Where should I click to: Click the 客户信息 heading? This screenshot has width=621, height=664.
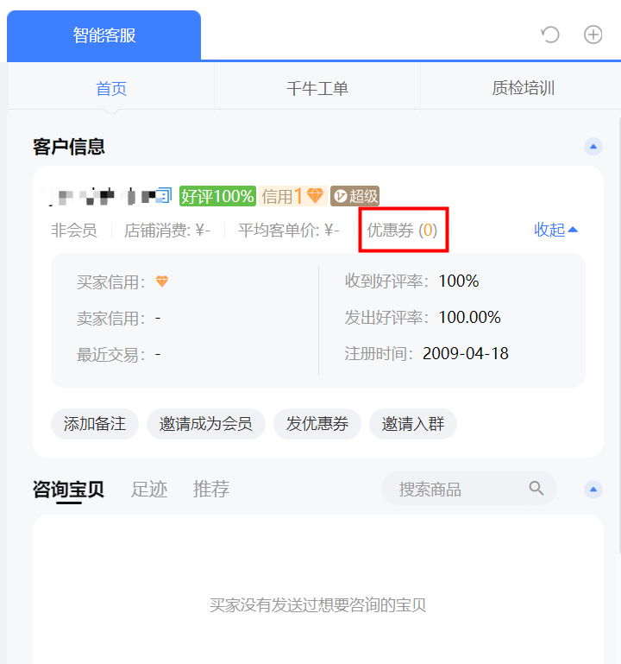(x=68, y=147)
